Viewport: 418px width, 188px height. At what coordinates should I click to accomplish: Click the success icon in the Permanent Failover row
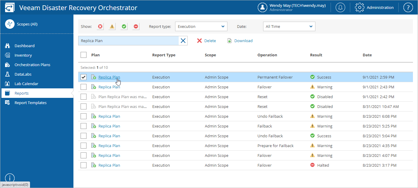coord(312,77)
